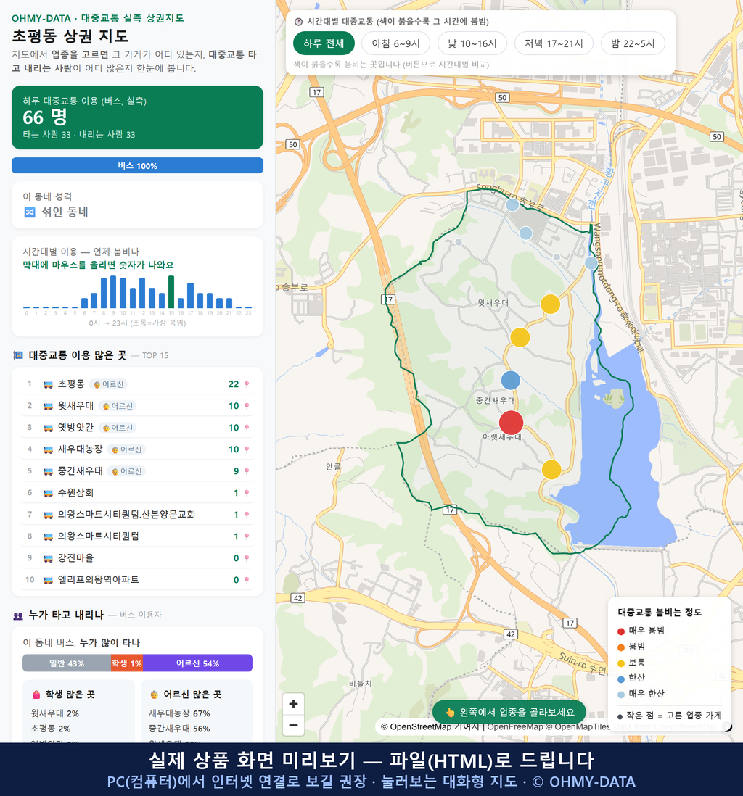Click the icon beside 대중교통 이용 많은 곳 heading
This screenshot has width=743, height=796.
18,355
